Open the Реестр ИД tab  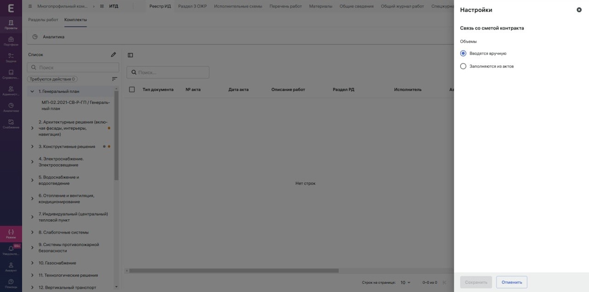tap(160, 6)
